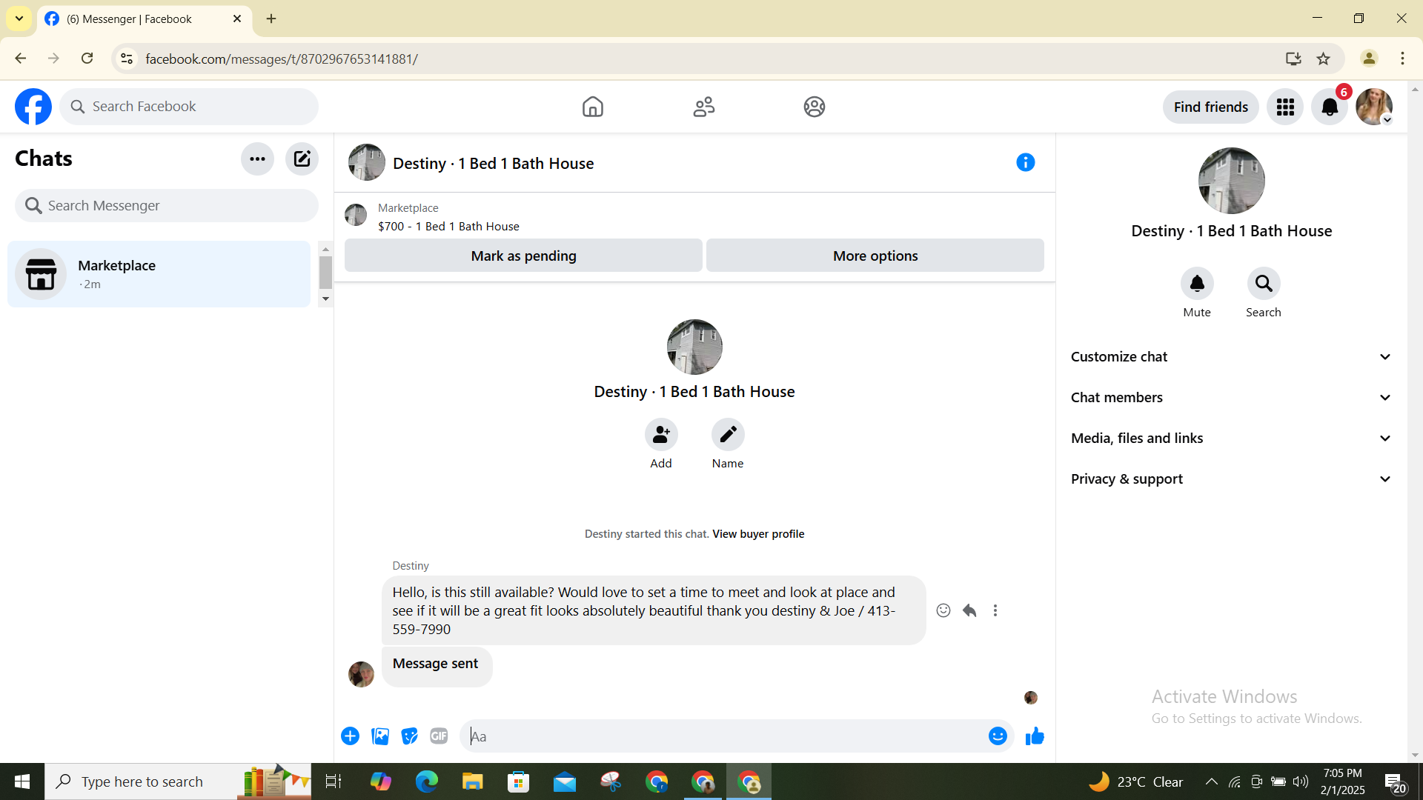Open the Friends tab
This screenshot has height=800, width=1423.
(x=703, y=107)
